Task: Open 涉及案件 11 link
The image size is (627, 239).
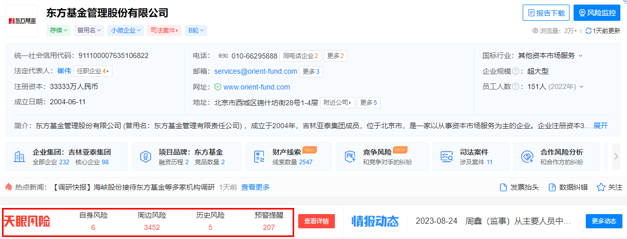Action: [476, 162]
